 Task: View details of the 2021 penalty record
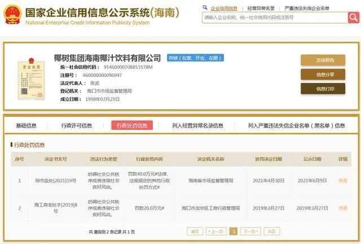pos(342,181)
